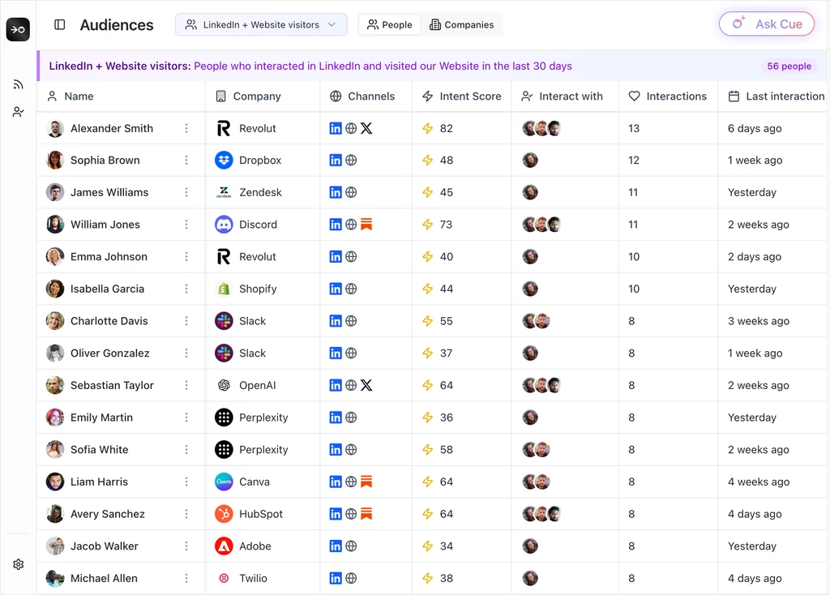
Task: Toggle the sidebar panel icon beside Audiences
Action: [59, 24]
